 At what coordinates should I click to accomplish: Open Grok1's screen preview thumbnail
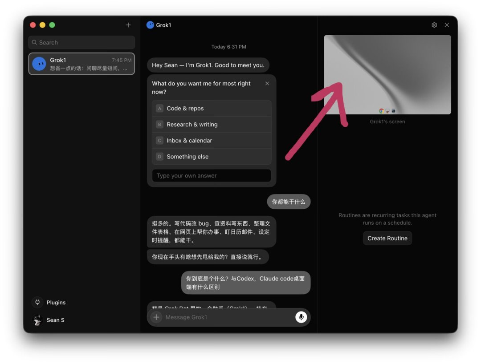387,74
